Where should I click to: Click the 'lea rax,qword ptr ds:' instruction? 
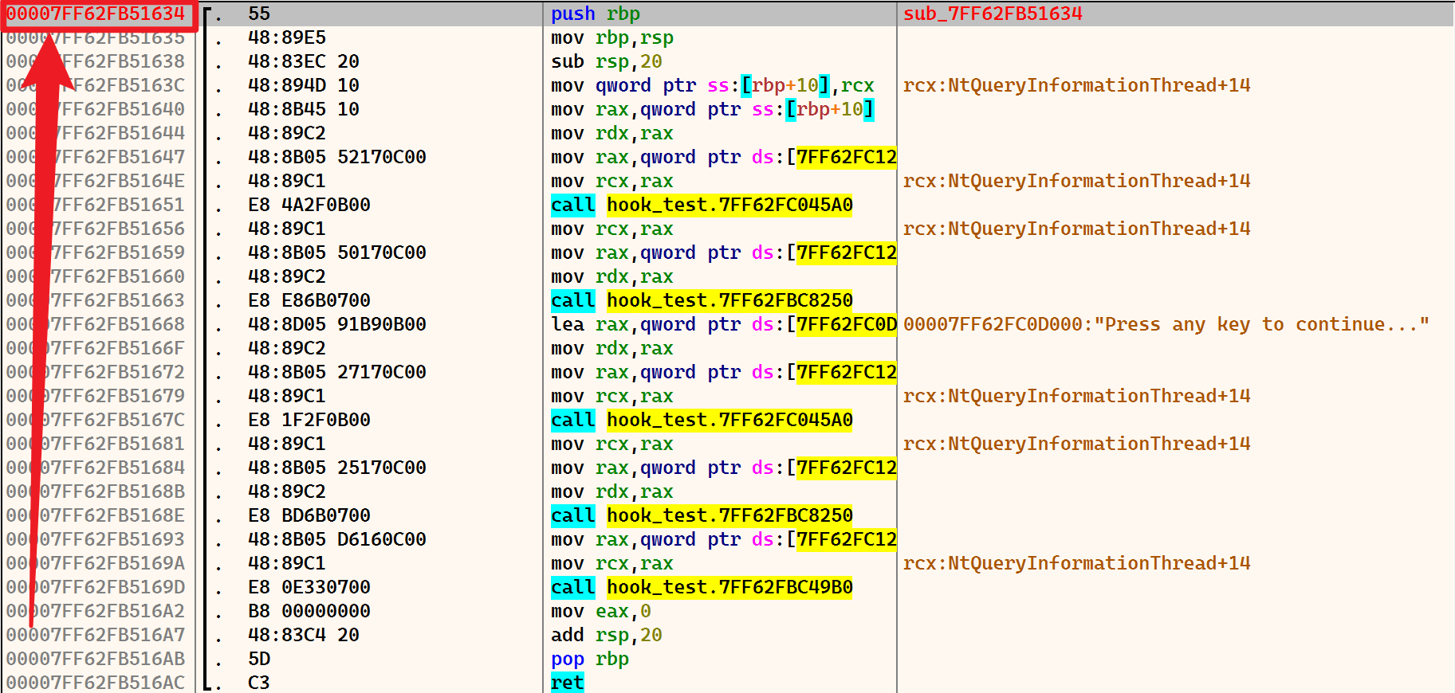point(724,325)
